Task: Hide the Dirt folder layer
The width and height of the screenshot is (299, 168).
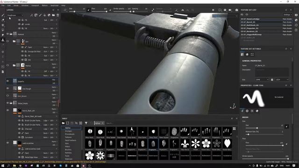Action: tap(7, 41)
